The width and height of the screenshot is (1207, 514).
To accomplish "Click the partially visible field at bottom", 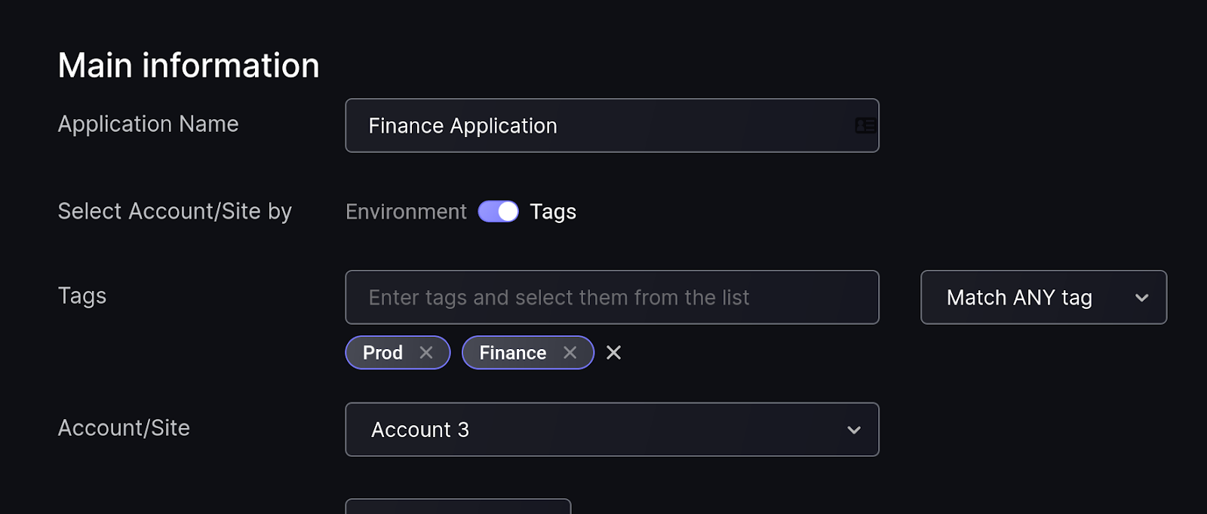I will tap(458, 506).
